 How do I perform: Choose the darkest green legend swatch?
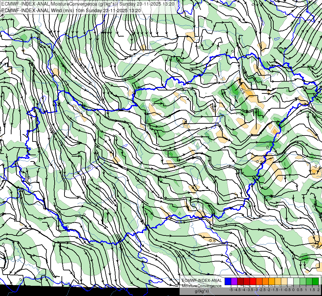coord(315,282)
